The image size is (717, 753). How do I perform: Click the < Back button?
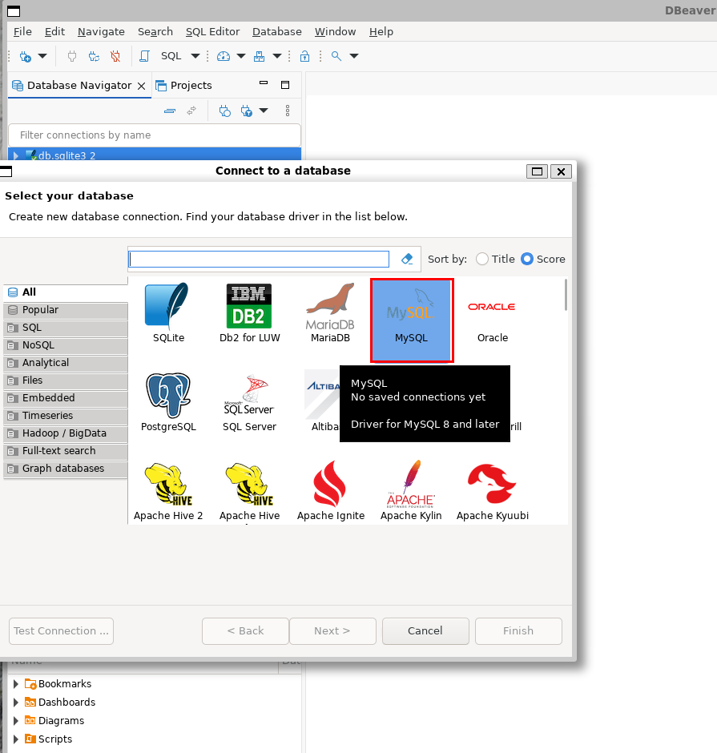245,631
